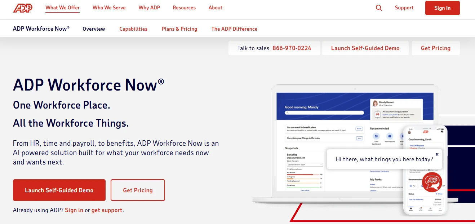Follow the Sign in link below the hero
The image size is (475, 224).
(x=74, y=210)
